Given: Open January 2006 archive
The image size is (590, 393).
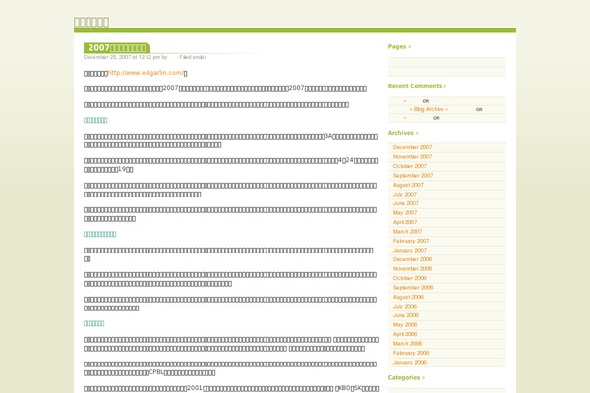Looking at the screenshot, I should (x=410, y=363).
